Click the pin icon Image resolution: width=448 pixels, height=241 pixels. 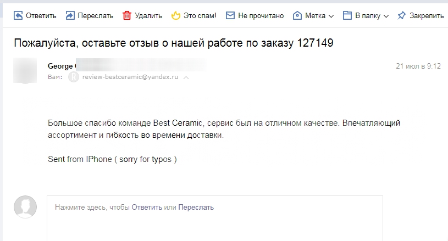401,15
